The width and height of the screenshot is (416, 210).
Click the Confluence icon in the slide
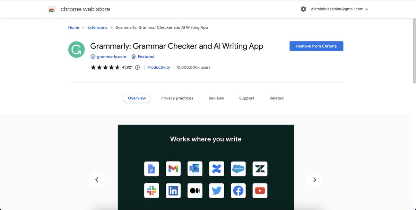pos(217,169)
